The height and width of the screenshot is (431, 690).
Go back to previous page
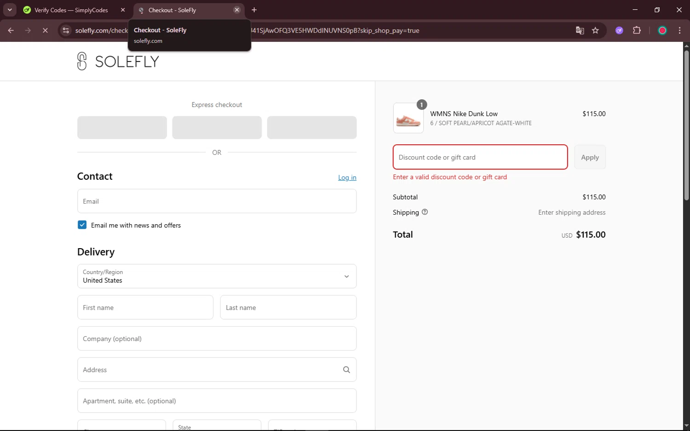11,30
